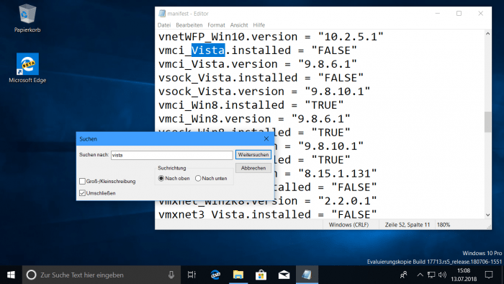Click the line vmci_Win8.version = "9.8.6.1"

coord(254,119)
